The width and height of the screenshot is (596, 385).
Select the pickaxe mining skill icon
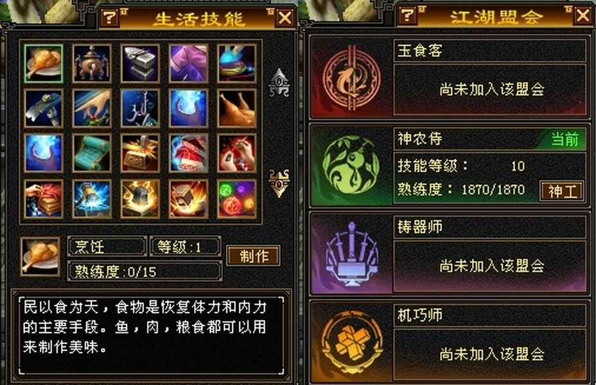(x=43, y=108)
